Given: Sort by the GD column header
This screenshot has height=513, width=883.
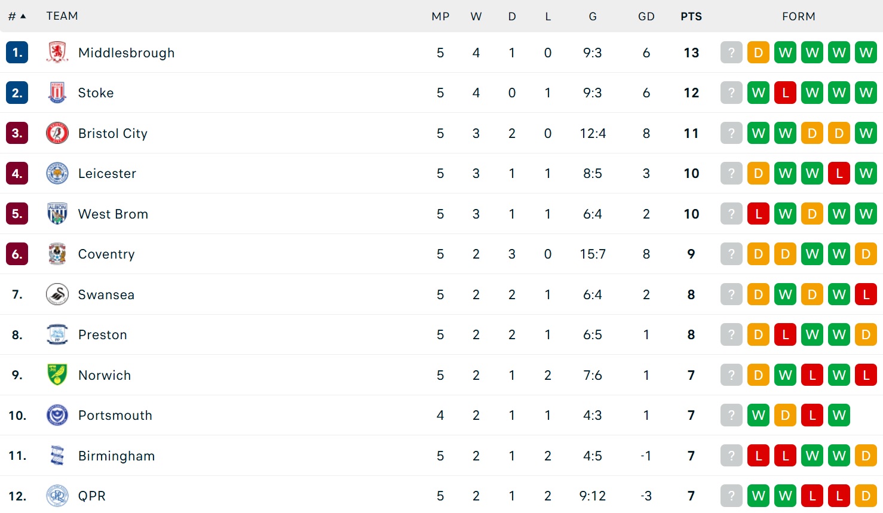Looking at the screenshot, I should [646, 16].
